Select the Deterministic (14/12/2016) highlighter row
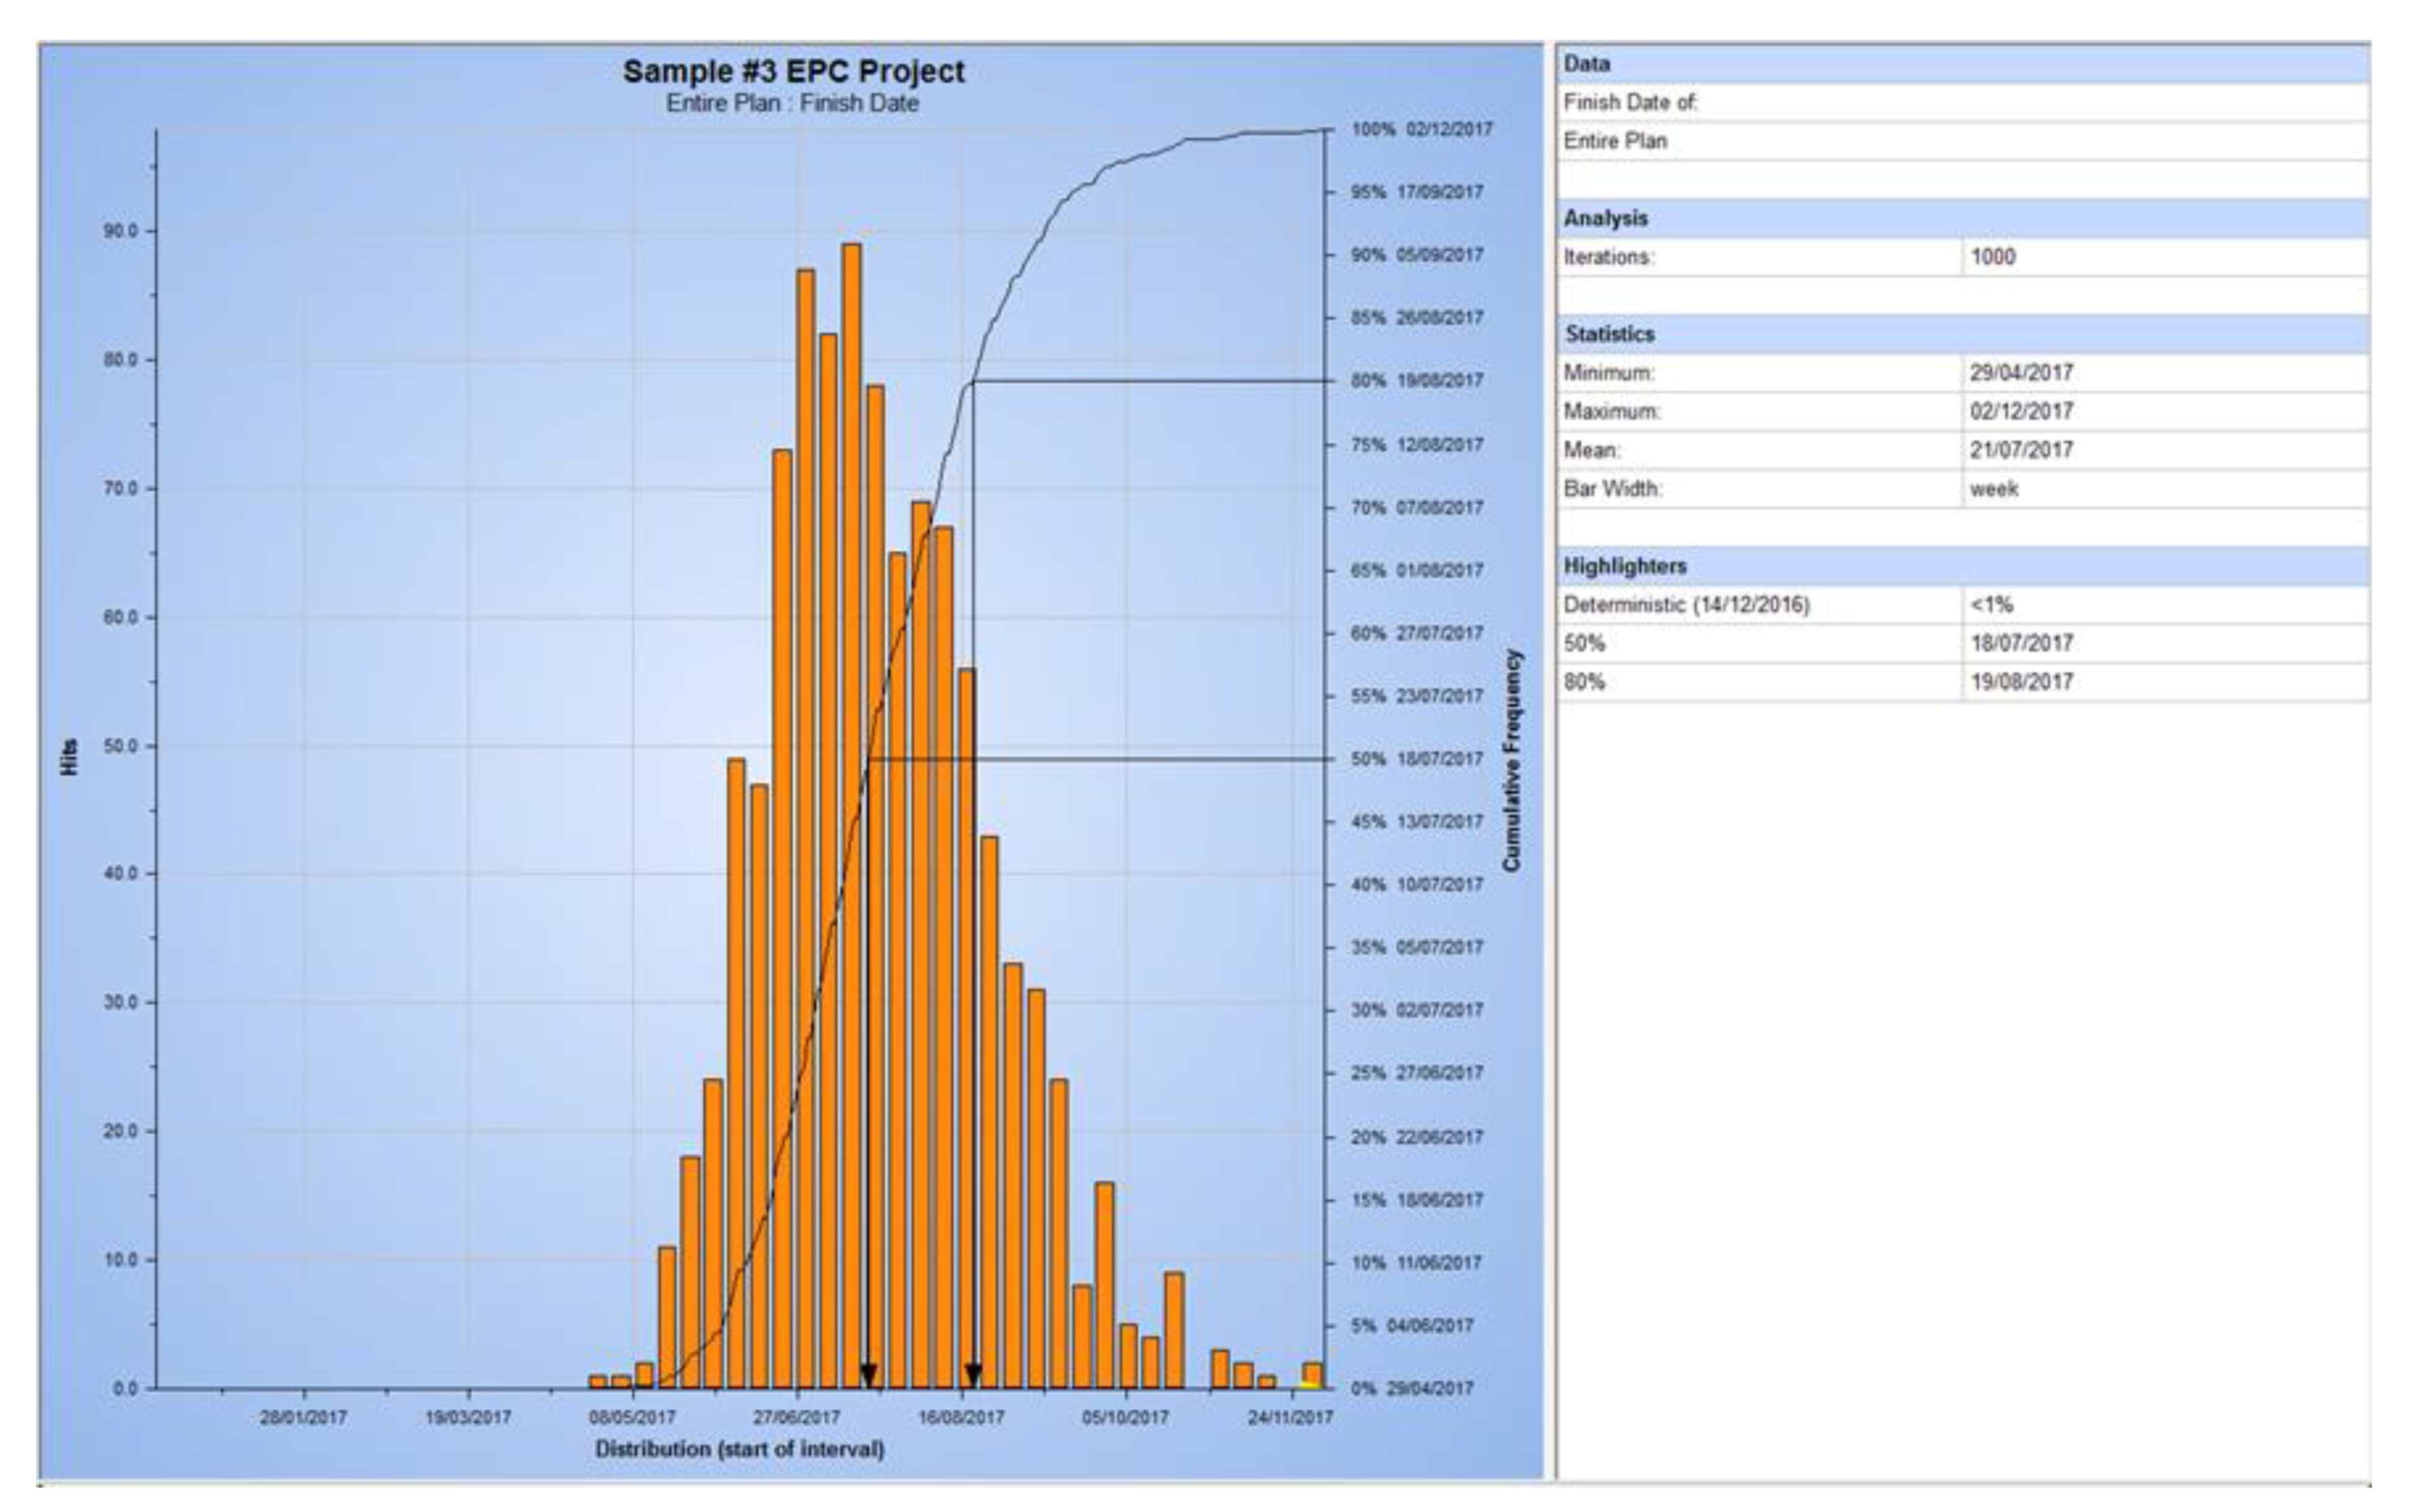 (x=1687, y=605)
